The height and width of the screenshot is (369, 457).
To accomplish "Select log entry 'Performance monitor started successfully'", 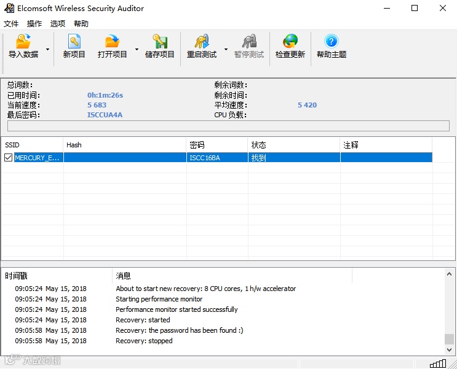I will [x=177, y=309].
